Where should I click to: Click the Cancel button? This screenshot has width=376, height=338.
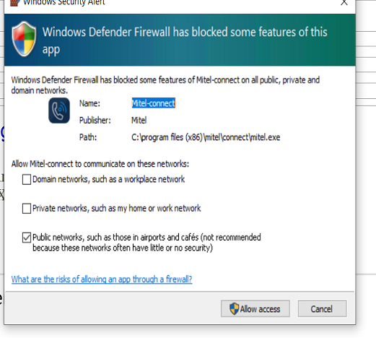click(x=322, y=308)
